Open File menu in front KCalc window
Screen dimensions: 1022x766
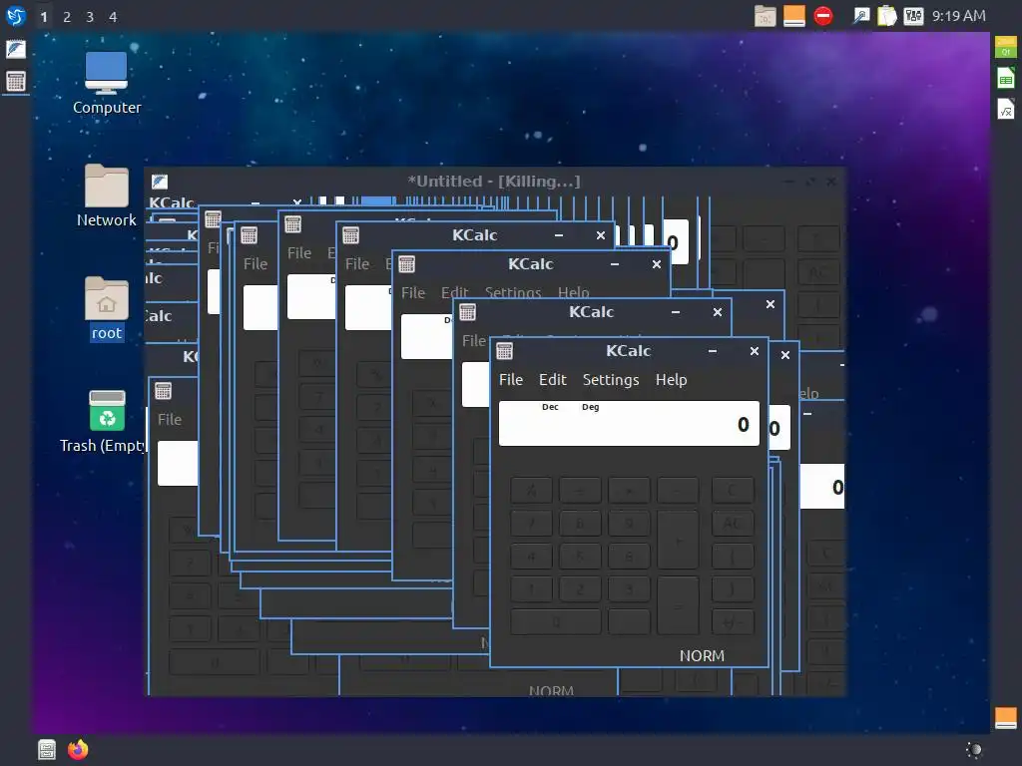point(511,380)
